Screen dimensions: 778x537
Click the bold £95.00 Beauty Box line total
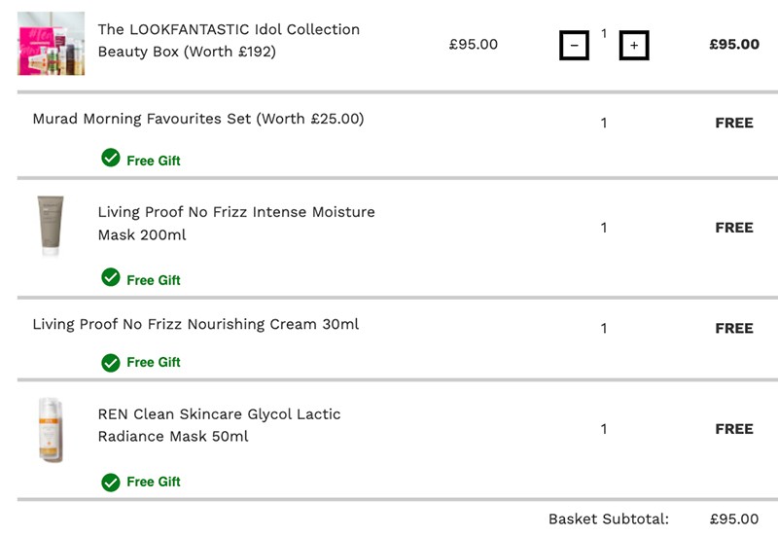click(x=734, y=44)
